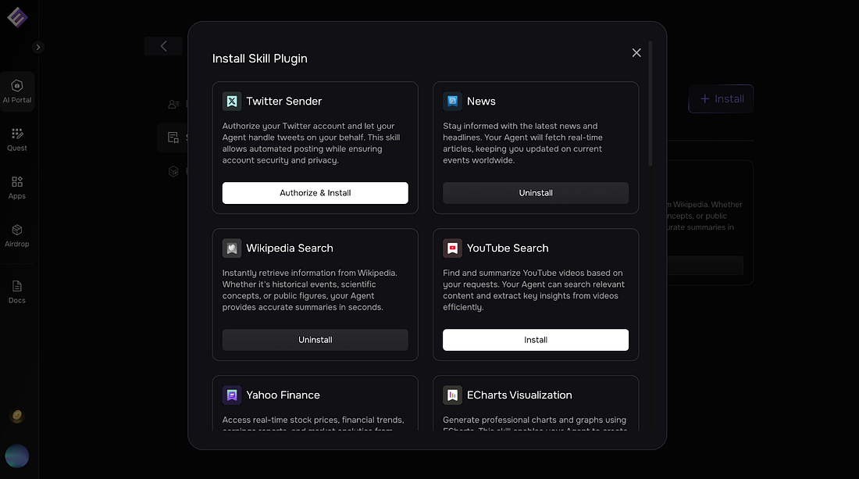Open the Airdrop section
The height and width of the screenshot is (479, 859).
[17, 235]
